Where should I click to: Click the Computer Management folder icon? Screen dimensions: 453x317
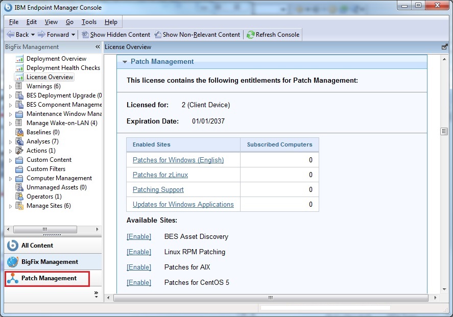19,179
